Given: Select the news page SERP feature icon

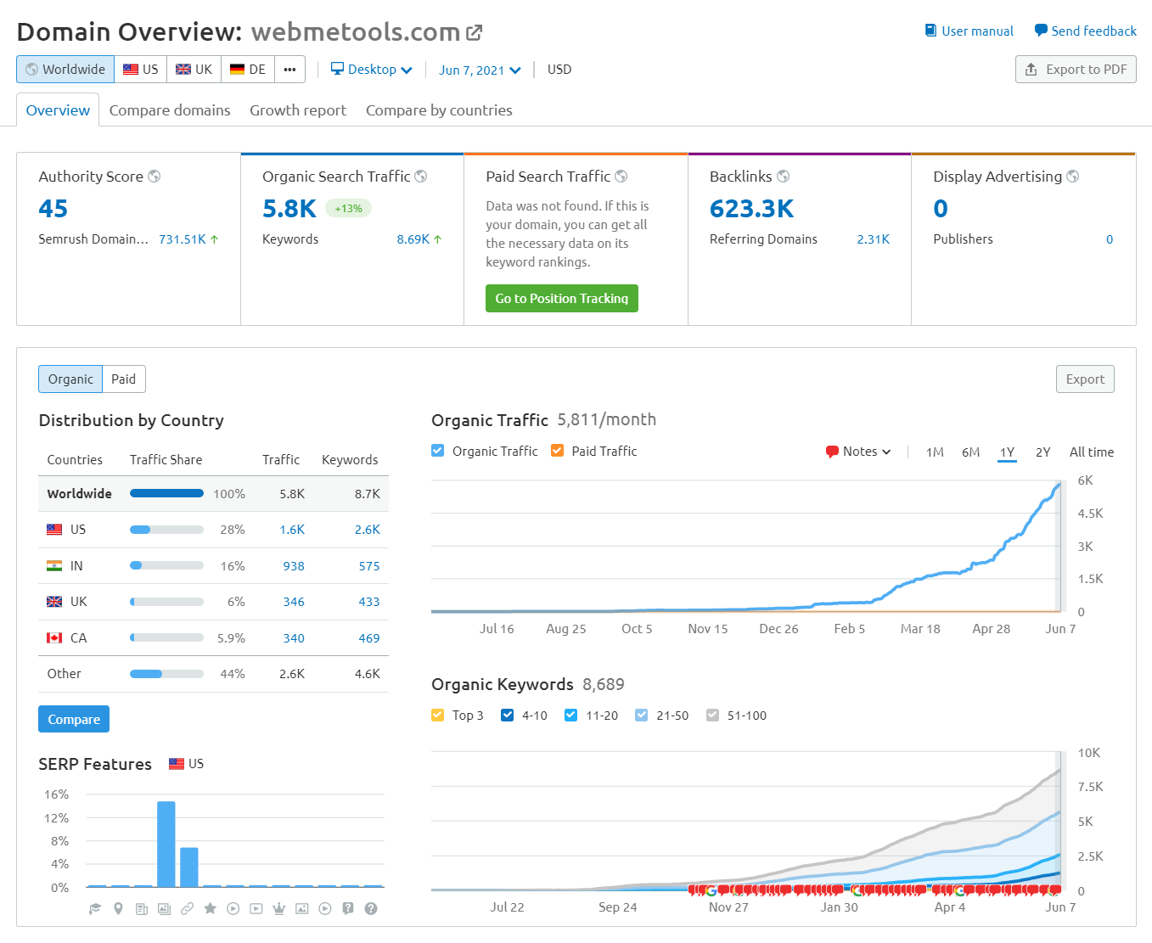Looking at the screenshot, I should tap(141, 908).
